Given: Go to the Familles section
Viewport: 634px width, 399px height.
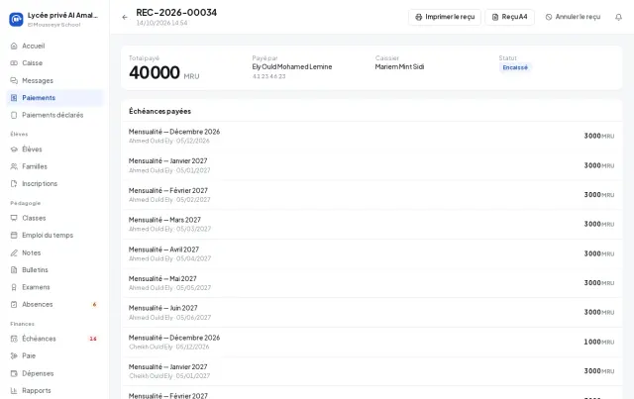Looking at the screenshot, I should pyautogui.click(x=54, y=166).
